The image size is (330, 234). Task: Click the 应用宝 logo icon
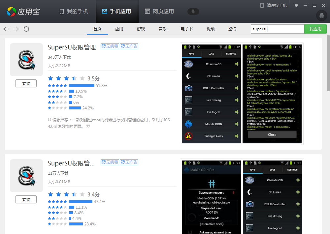coord(11,12)
